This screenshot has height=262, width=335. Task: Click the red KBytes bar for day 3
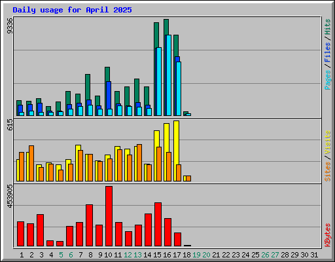coord(41,230)
